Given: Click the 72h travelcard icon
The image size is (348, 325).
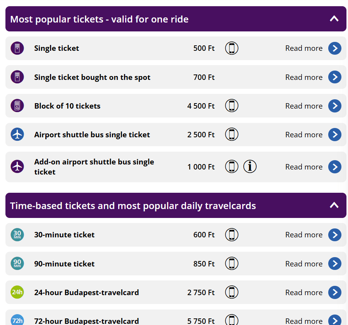Looking at the screenshot, I should pyautogui.click(x=17, y=320).
